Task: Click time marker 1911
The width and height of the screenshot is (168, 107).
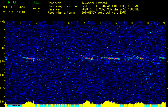Action: pyautogui.click(x=18, y=23)
